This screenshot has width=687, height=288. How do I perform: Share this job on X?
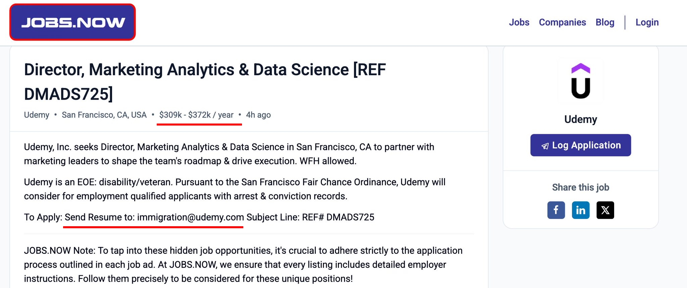605,210
